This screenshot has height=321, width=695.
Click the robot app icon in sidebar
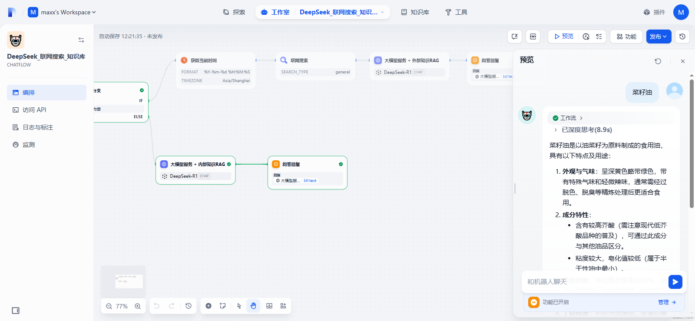pyautogui.click(x=16, y=40)
